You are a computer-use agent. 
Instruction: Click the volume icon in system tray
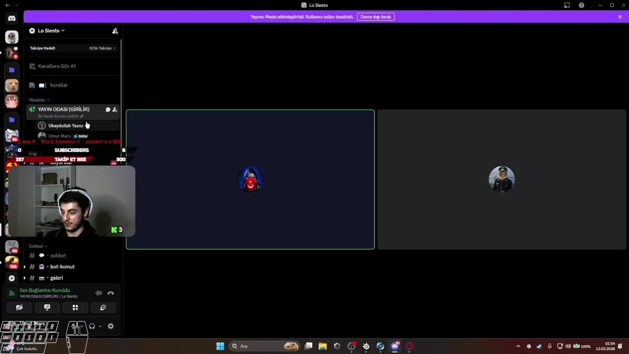[568, 346]
